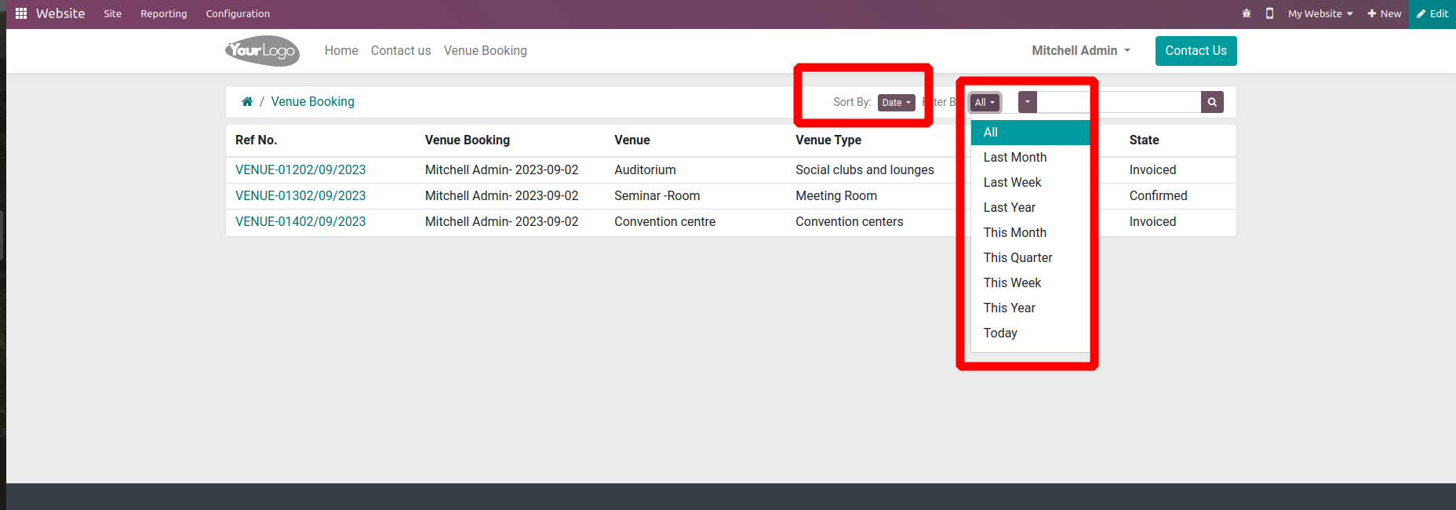Open the Configuration menu
Viewport: 1456px width, 510px height.
(238, 13)
